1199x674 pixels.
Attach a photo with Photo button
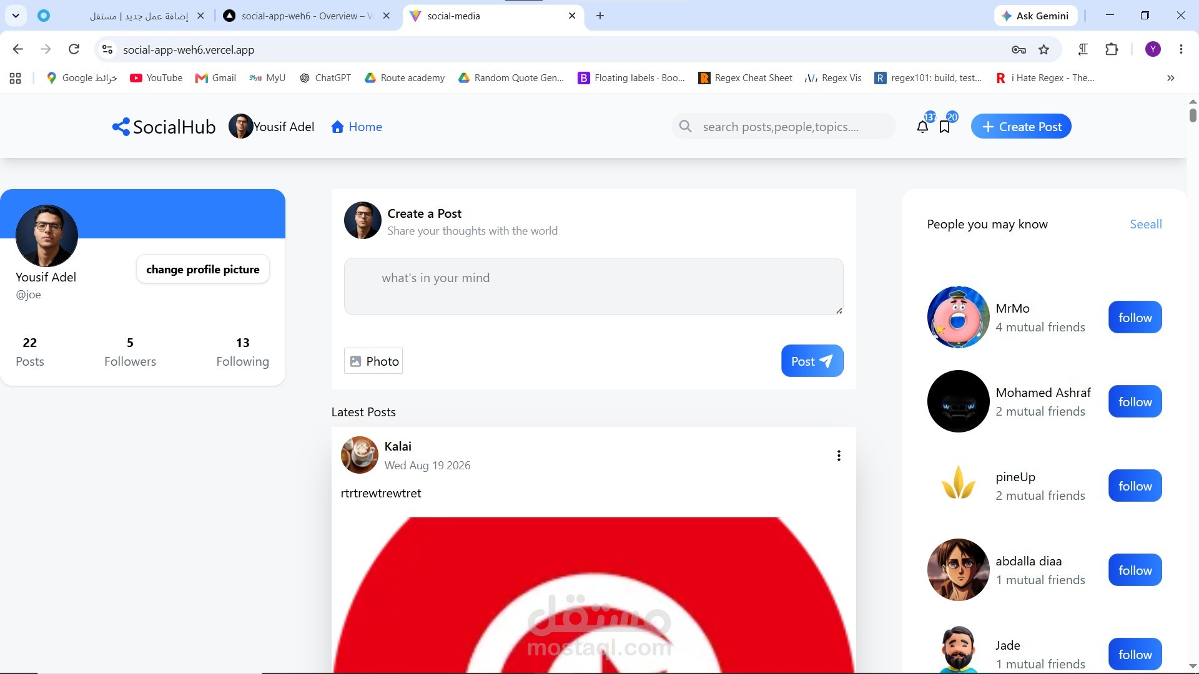pos(373,361)
